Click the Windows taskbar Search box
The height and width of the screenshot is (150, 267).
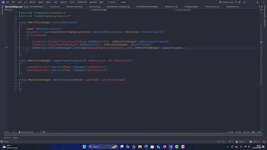(x=103, y=147)
